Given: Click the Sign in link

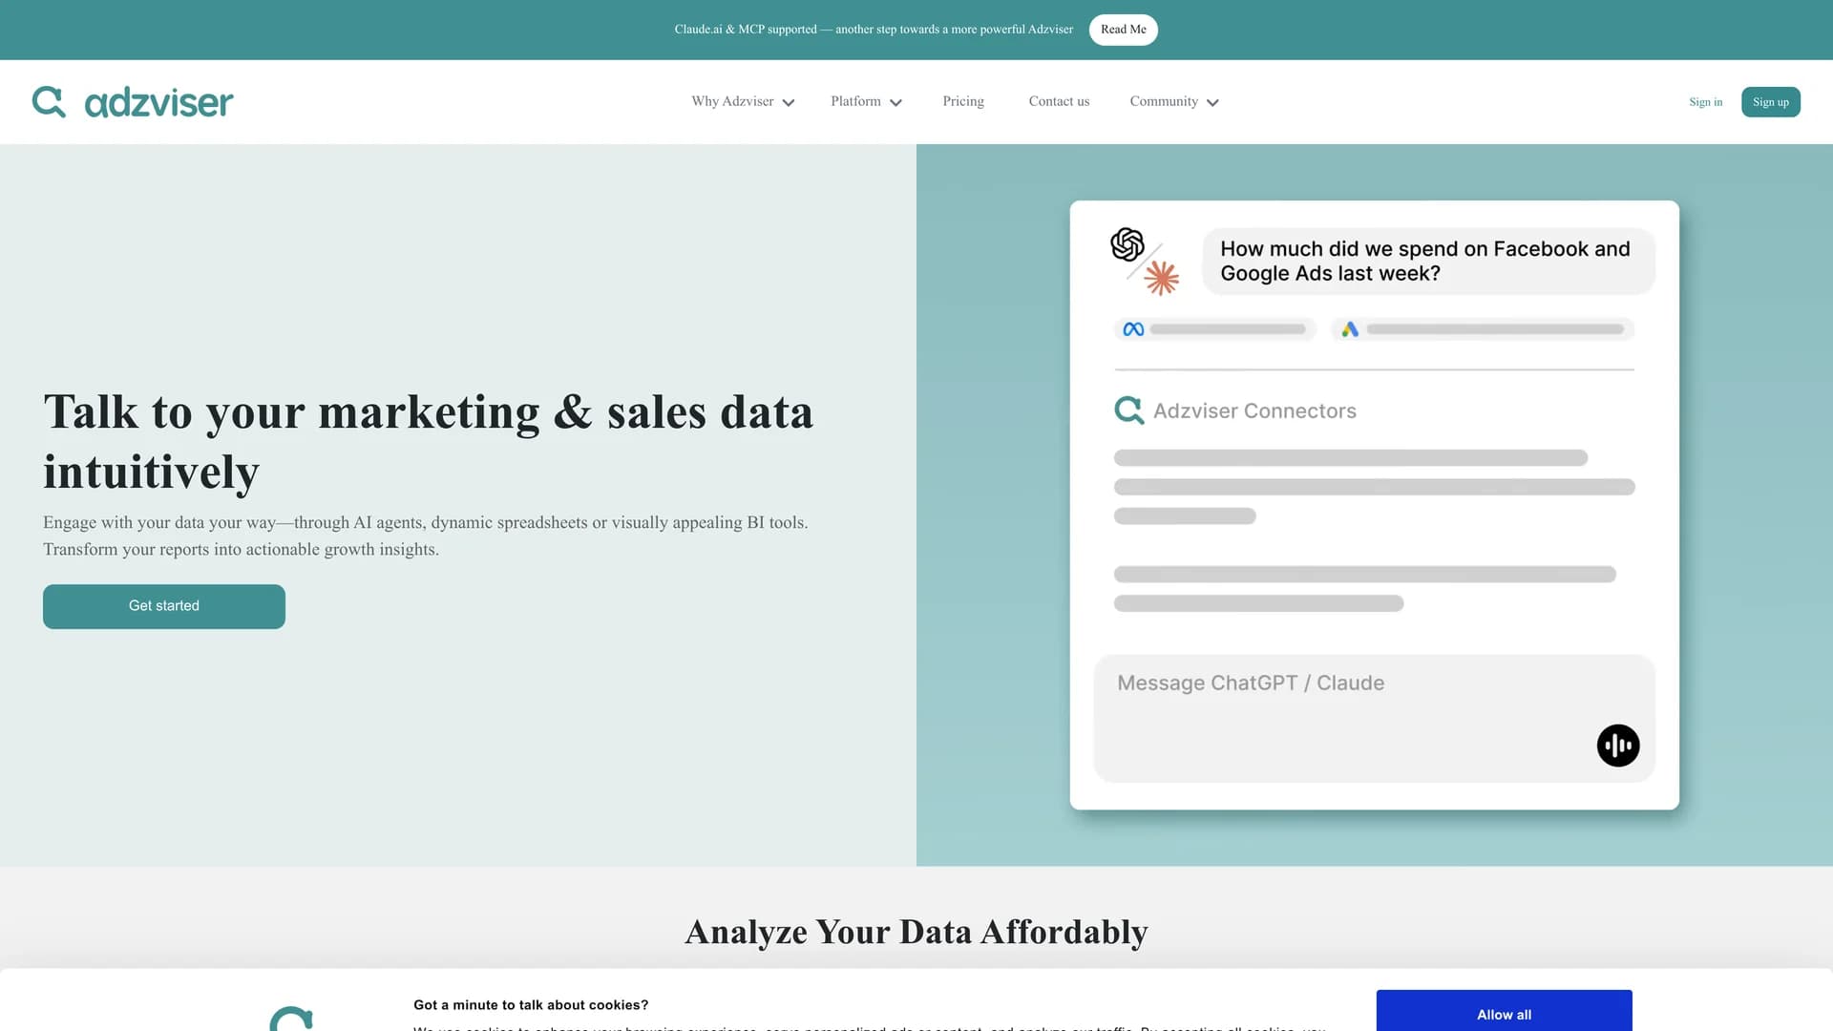Looking at the screenshot, I should [1705, 102].
